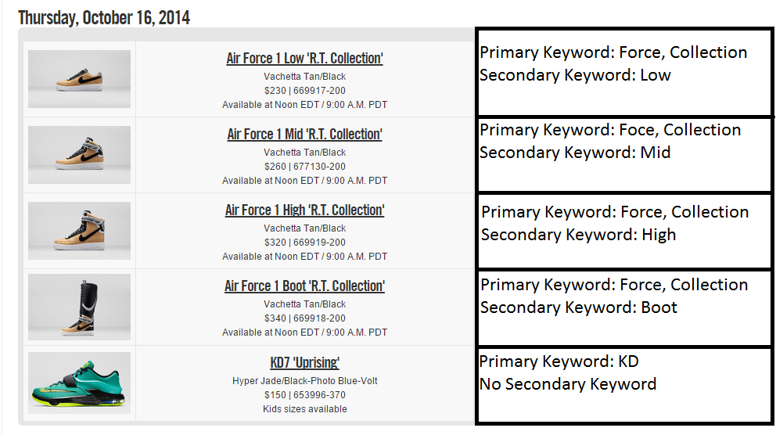Open the Air Force 1 High 'R.T. Collection' link
776x435 pixels.
(x=304, y=210)
